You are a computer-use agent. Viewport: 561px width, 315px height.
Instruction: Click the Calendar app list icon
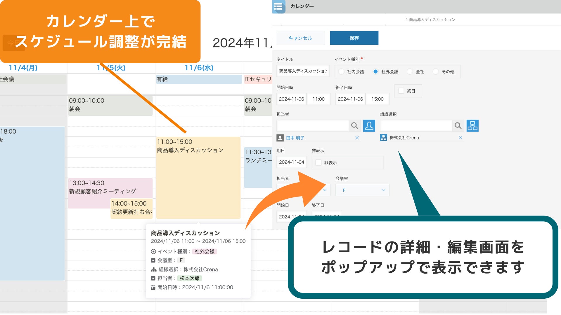click(278, 7)
